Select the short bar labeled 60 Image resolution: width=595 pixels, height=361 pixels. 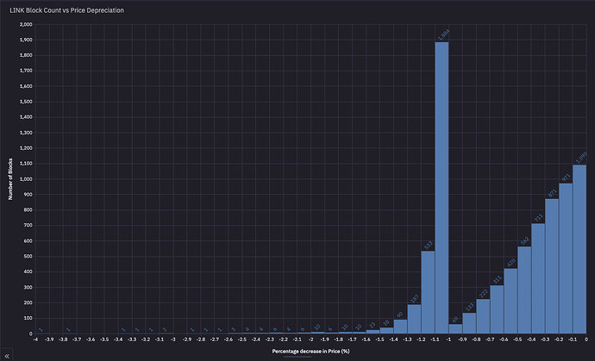[x=455, y=329]
